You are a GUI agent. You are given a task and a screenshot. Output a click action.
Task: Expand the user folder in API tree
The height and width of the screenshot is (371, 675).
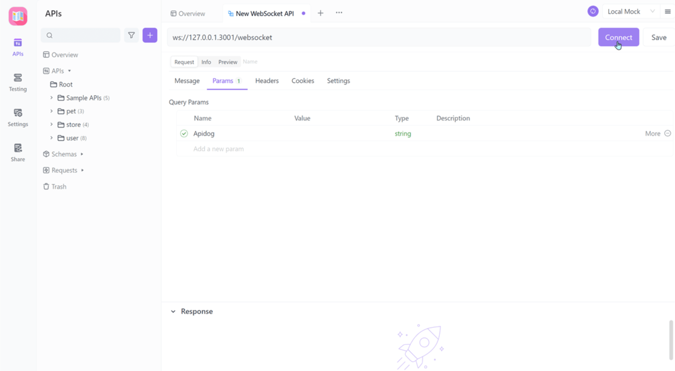pos(51,138)
